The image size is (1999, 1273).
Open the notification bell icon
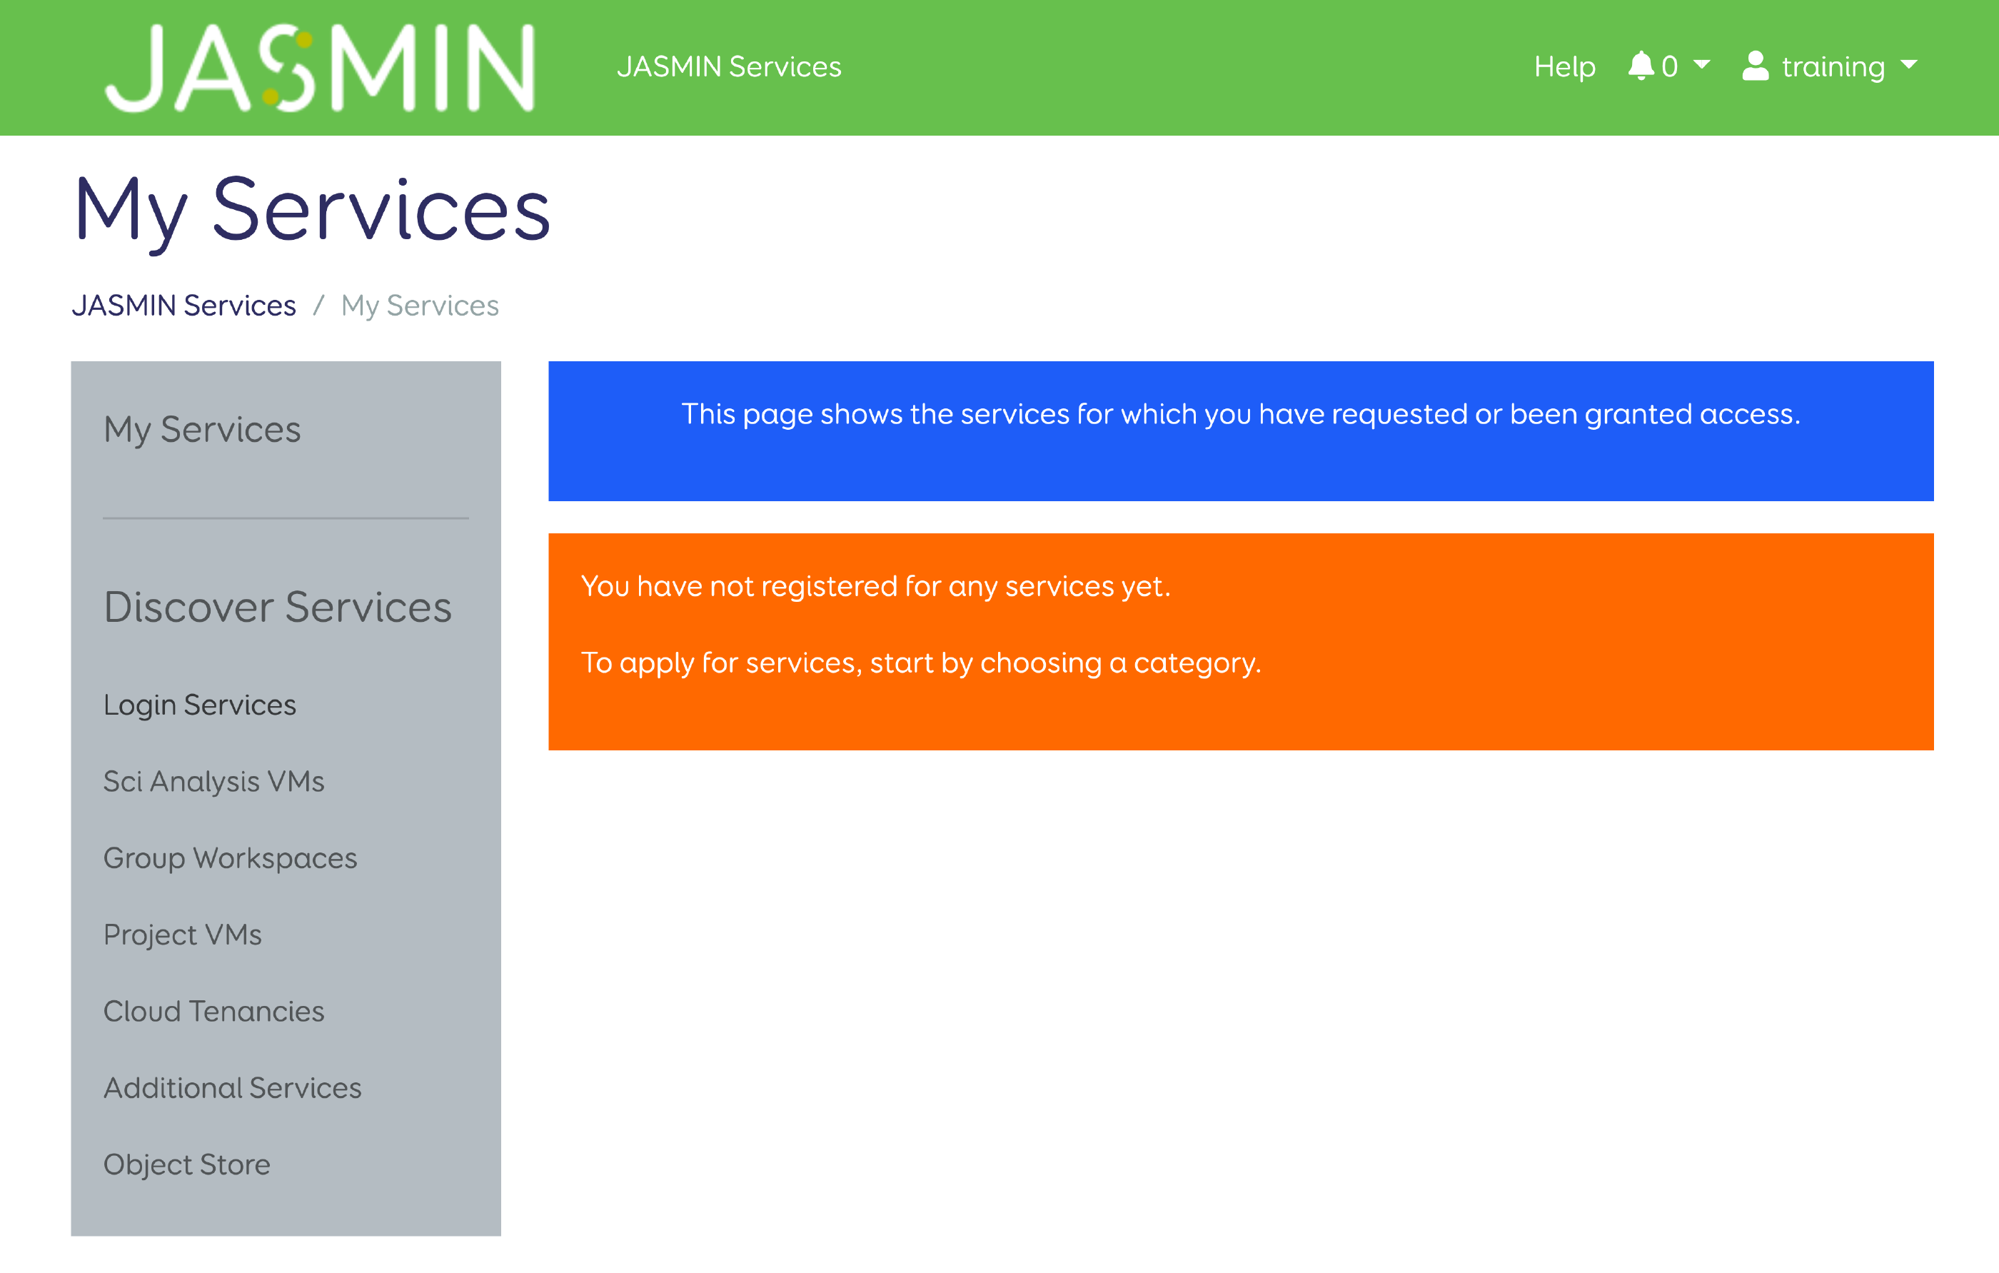point(1642,66)
